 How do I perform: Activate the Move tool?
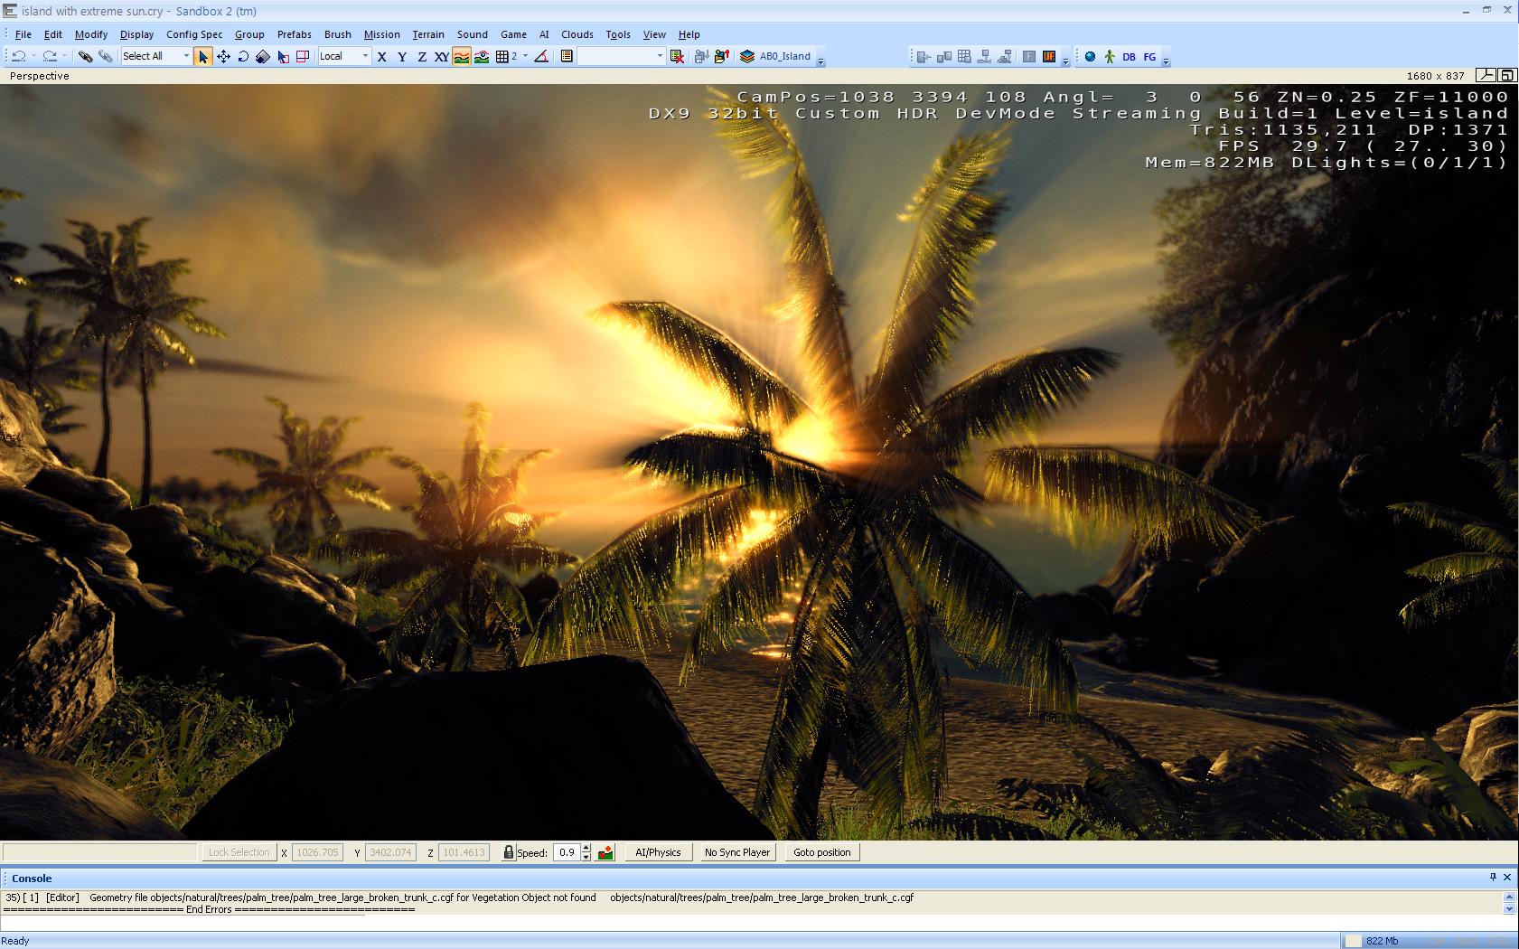(223, 56)
